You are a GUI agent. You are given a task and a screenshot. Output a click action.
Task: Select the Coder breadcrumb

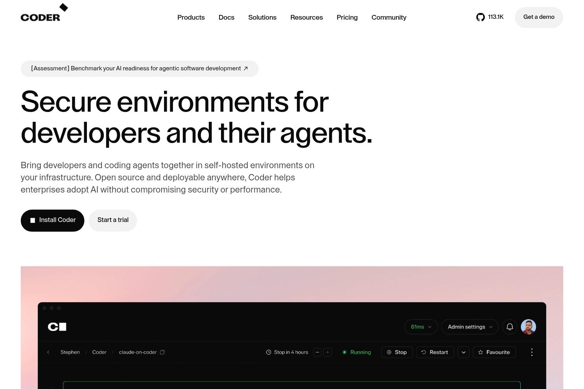tap(99, 352)
